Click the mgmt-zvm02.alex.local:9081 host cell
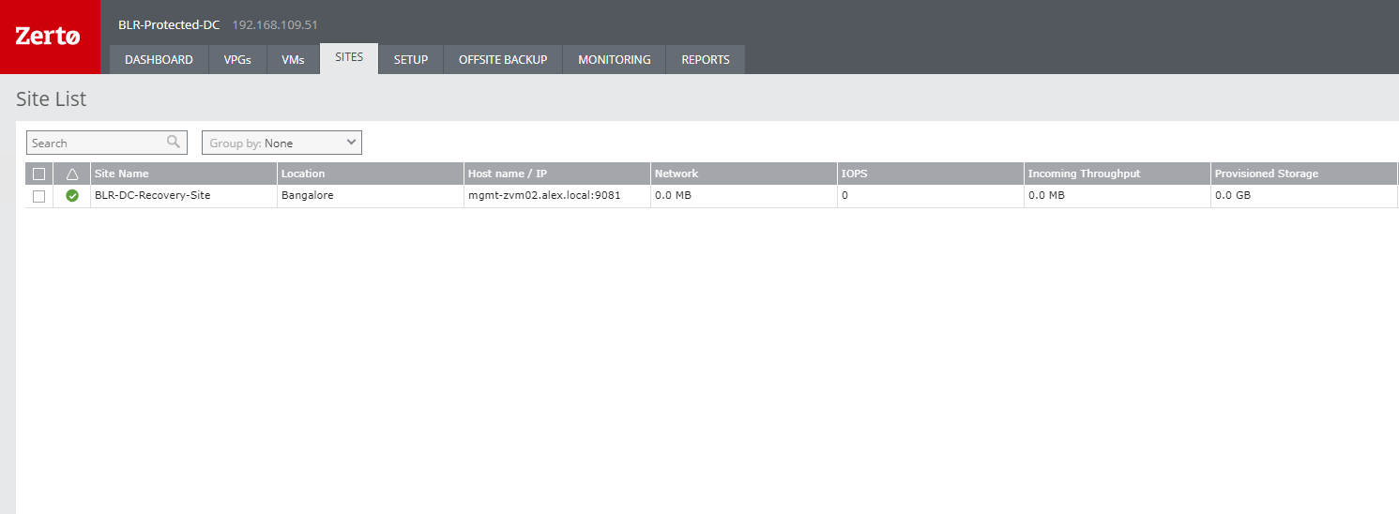This screenshot has height=514, width=1399. [x=543, y=196]
